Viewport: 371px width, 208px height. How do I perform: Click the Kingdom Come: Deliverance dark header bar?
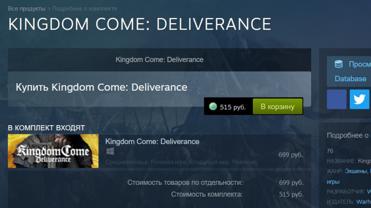(159, 60)
